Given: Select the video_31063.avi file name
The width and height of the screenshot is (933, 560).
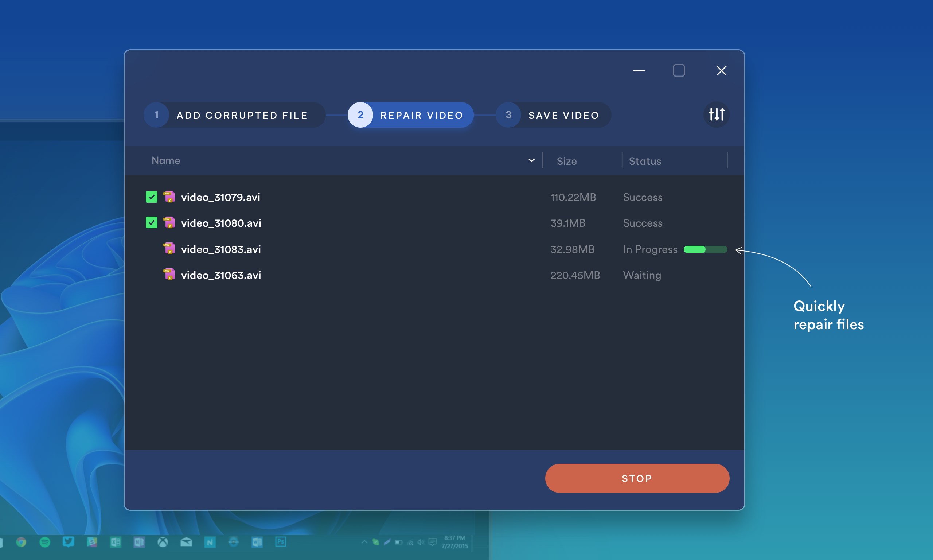Looking at the screenshot, I should point(221,275).
